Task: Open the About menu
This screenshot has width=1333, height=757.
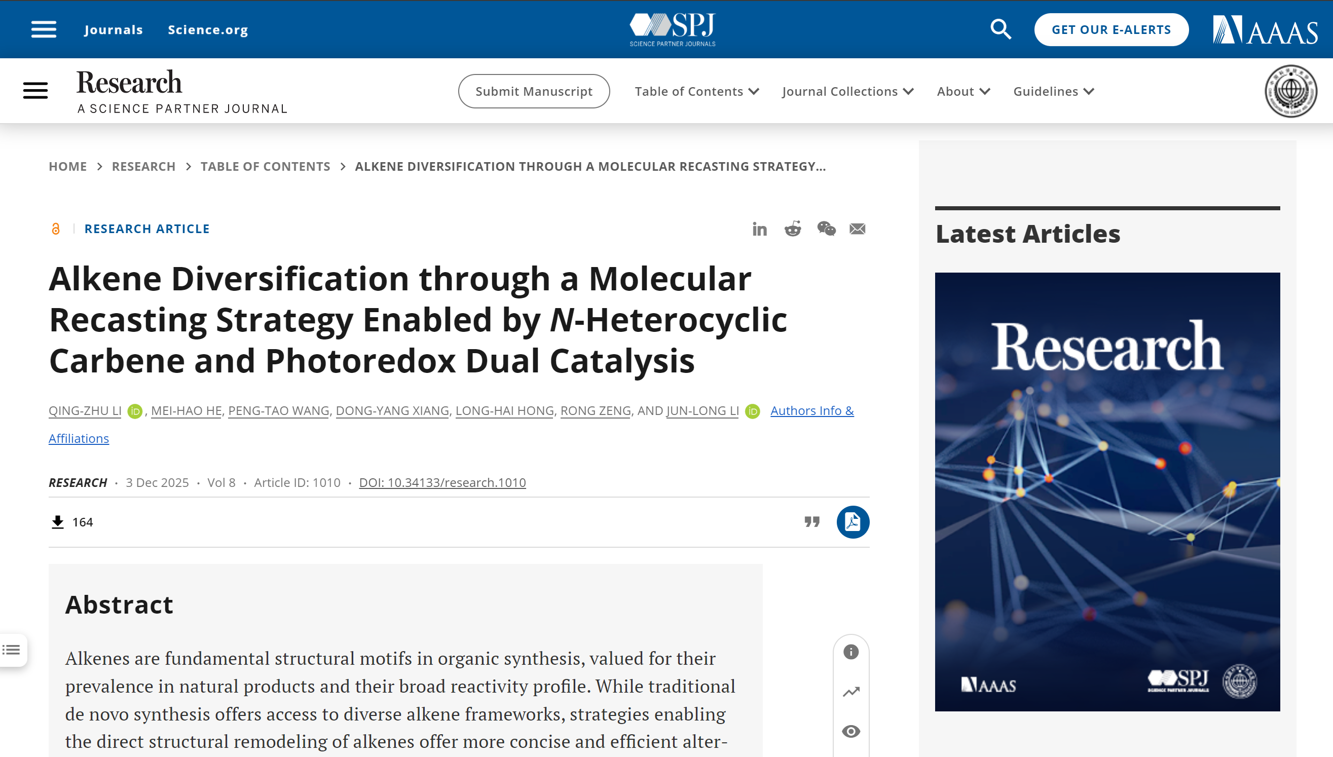Action: pyautogui.click(x=962, y=92)
